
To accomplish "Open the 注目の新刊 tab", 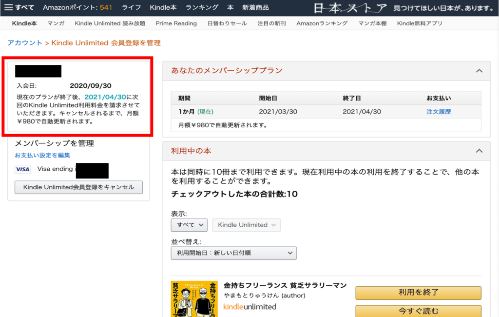I will pyautogui.click(x=271, y=23).
